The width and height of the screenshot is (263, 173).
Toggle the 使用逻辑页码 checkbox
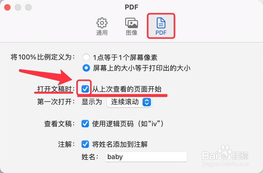(85, 124)
